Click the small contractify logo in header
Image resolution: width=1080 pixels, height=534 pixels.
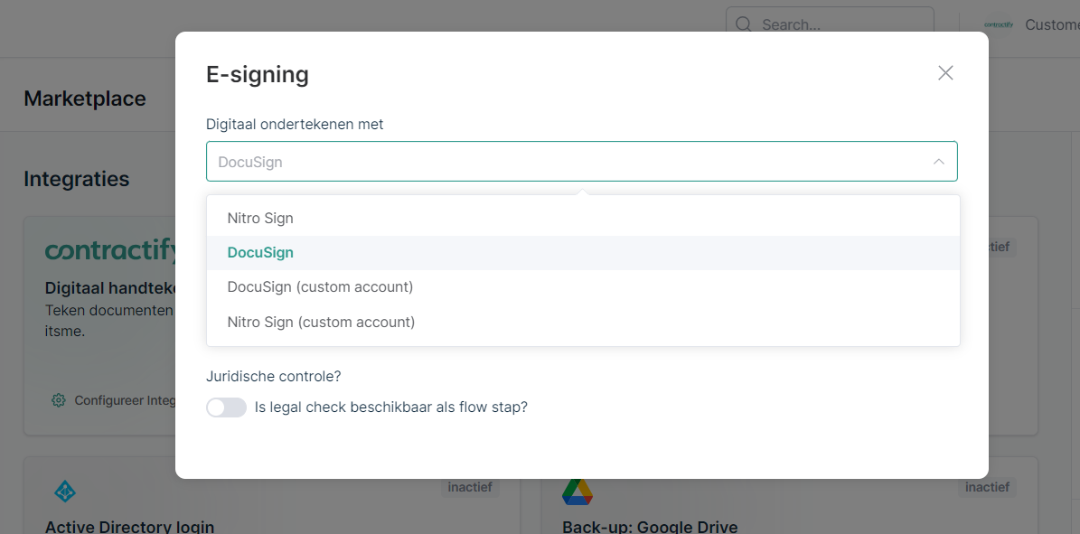point(998,24)
